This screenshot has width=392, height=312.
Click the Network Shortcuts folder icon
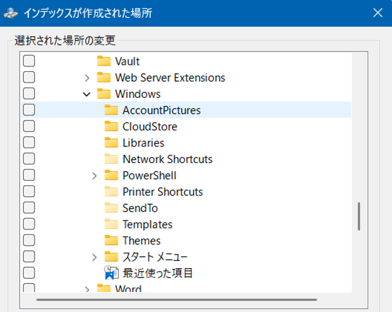tap(111, 159)
